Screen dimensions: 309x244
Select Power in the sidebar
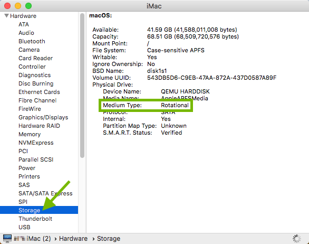tap(27, 168)
